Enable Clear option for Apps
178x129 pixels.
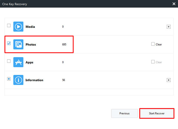point(153,62)
